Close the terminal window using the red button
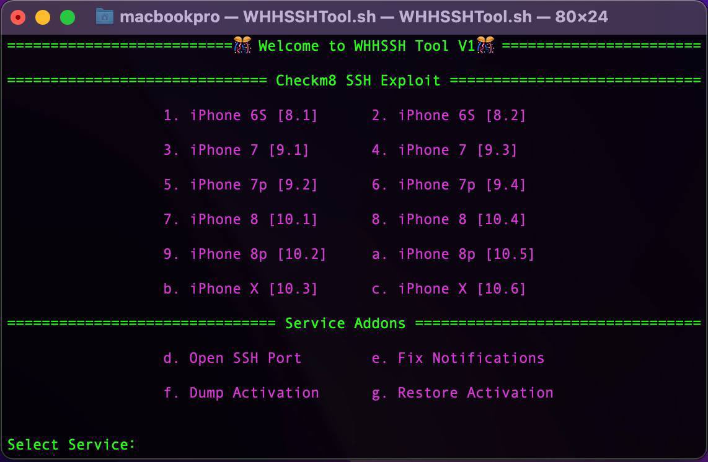Screen dimensions: 708x462 (18, 17)
